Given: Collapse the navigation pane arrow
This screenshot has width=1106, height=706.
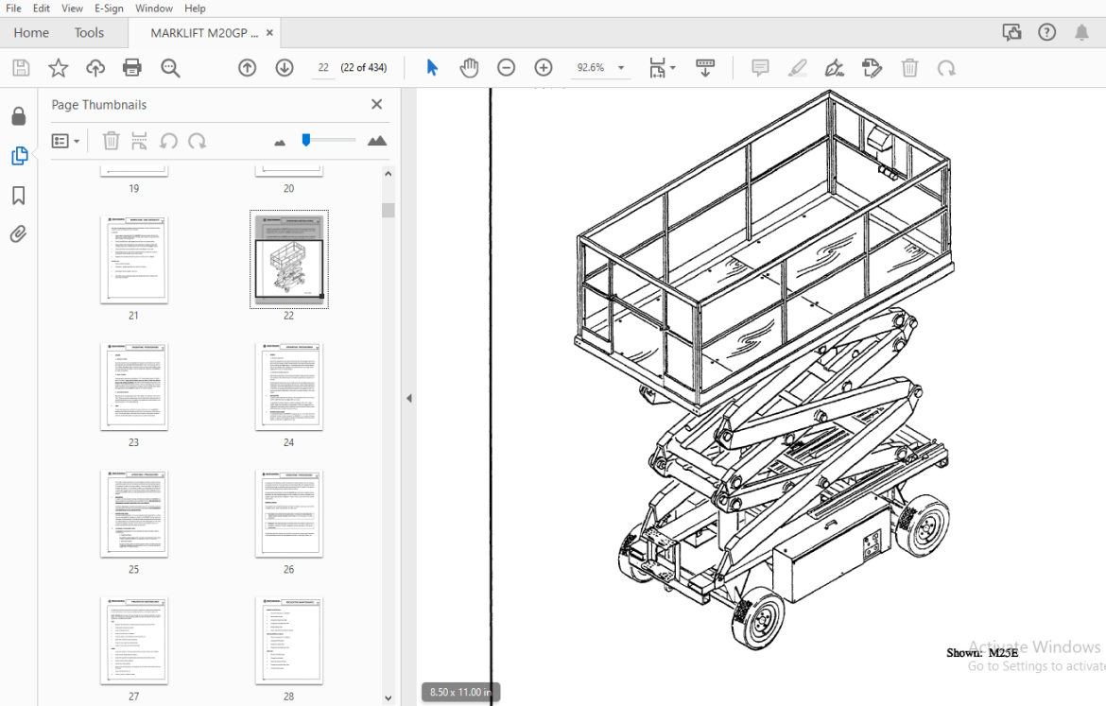Looking at the screenshot, I should click(x=409, y=399).
